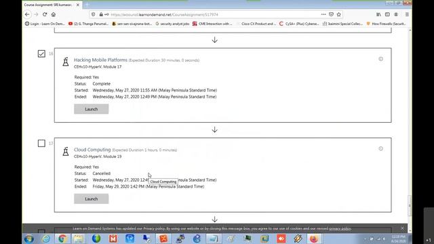The image size is (434, 244).
Task: Launch the Cloud Computing lab
Action: [92, 199]
